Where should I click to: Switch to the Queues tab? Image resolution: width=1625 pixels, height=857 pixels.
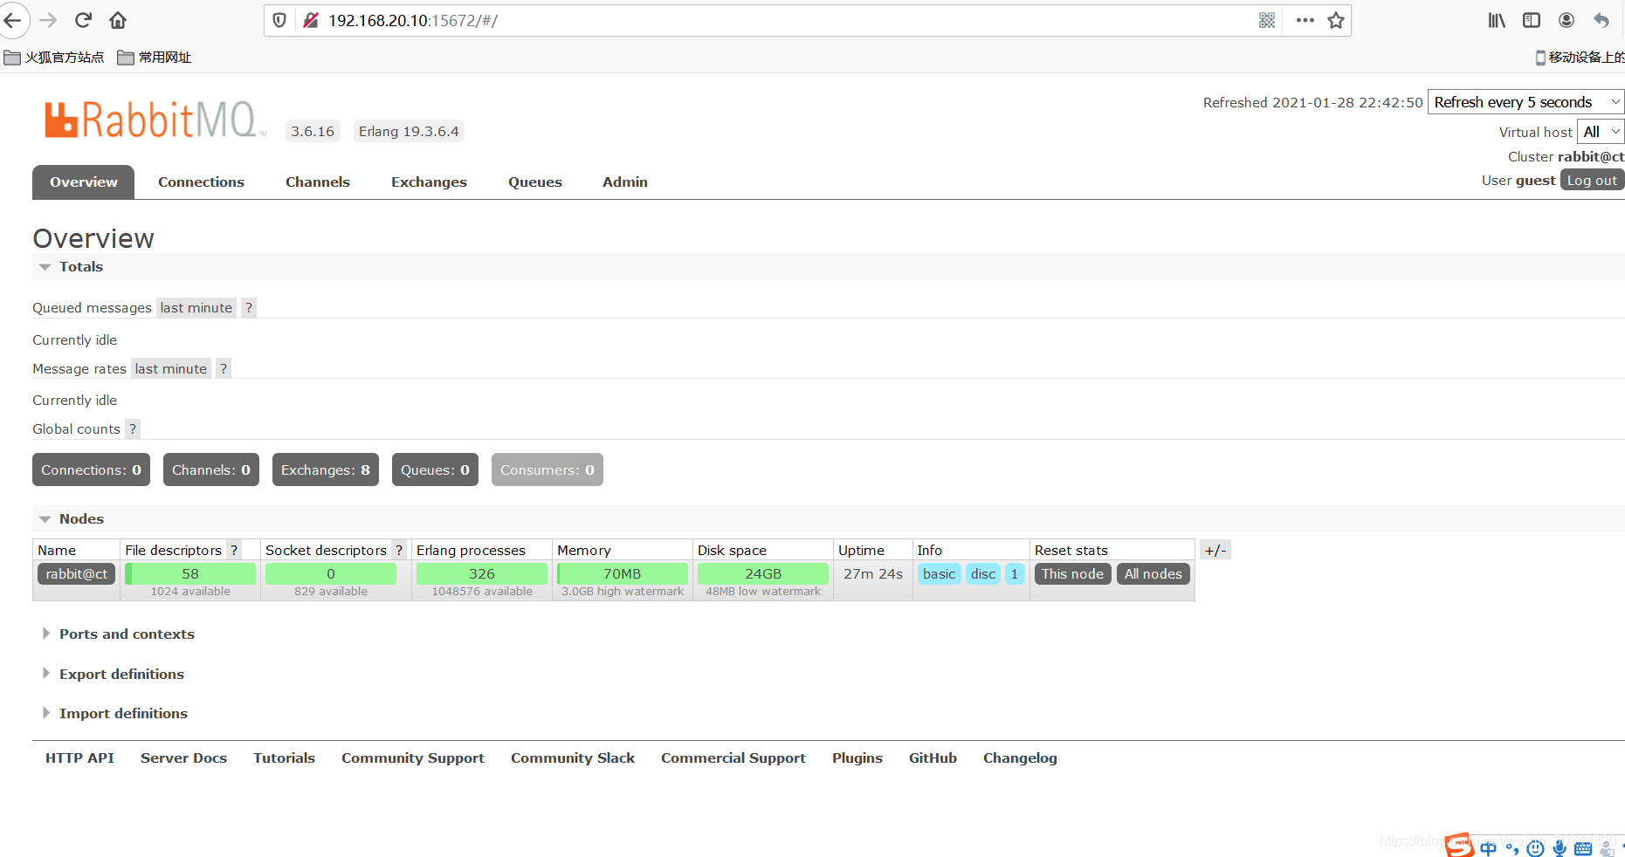pos(535,182)
